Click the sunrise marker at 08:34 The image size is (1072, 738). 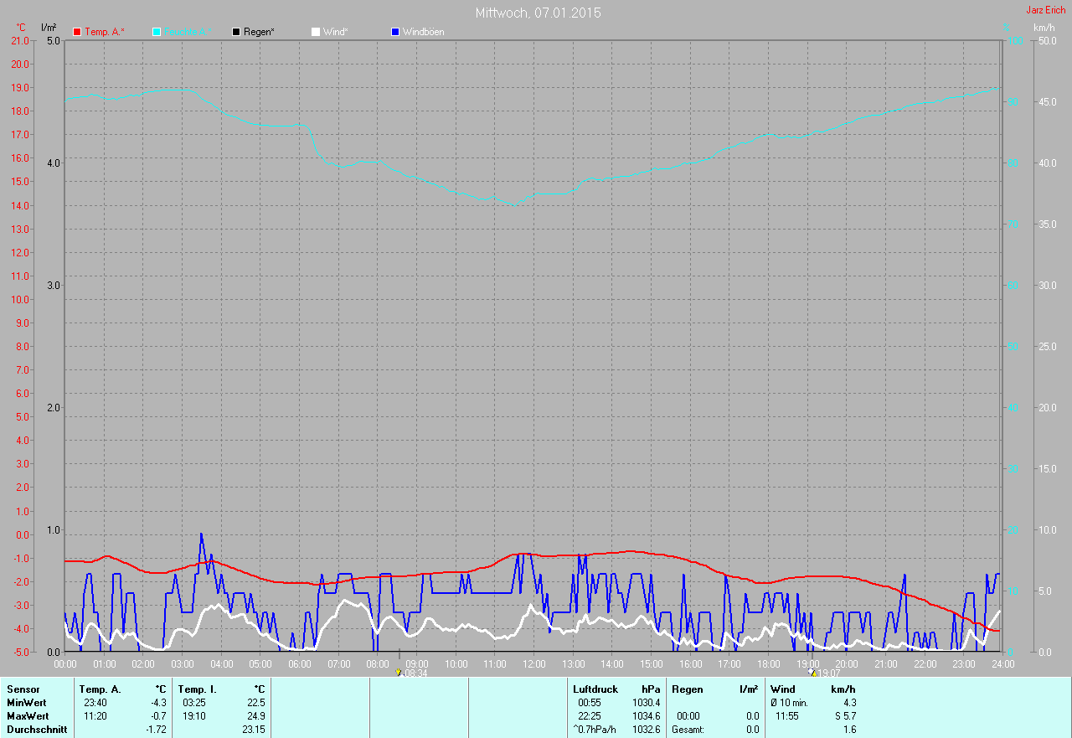tap(399, 672)
